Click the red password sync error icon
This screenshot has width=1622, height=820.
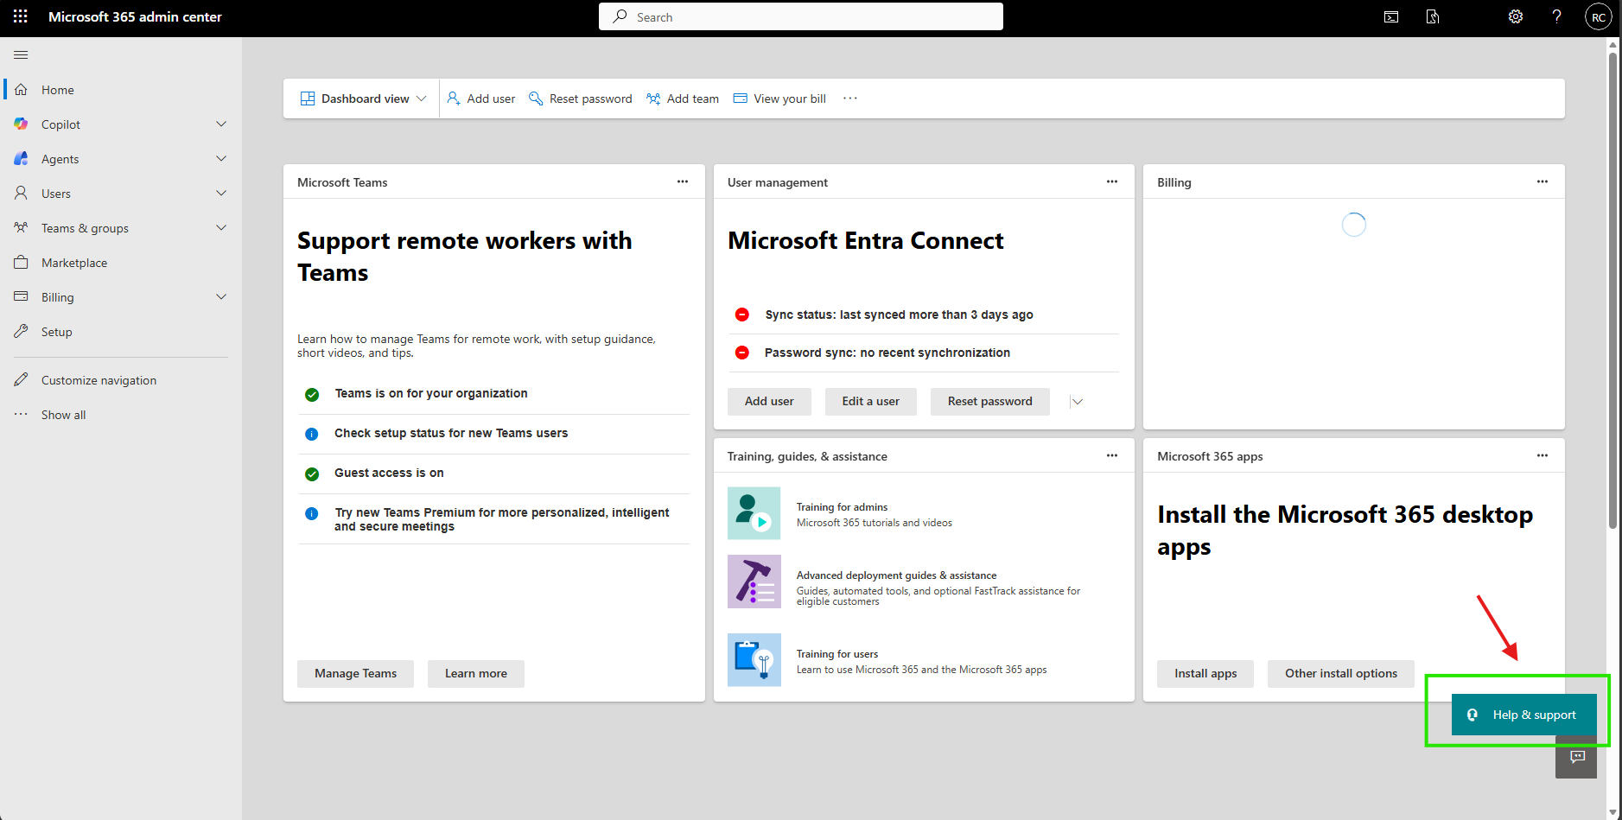pyautogui.click(x=742, y=353)
